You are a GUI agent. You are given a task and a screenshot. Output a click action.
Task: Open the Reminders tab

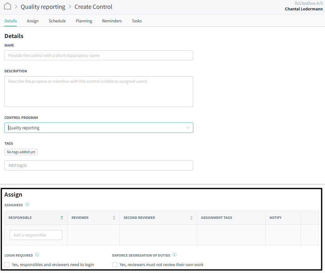click(112, 21)
